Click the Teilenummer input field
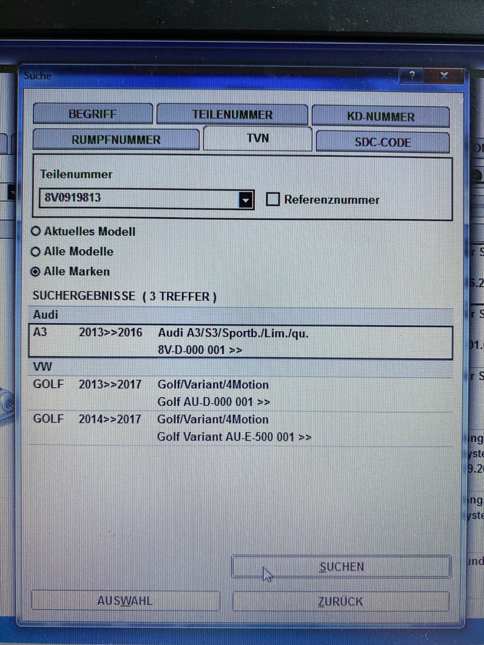The height and width of the screenshot is (645, 484). click(x=139, y=198)
